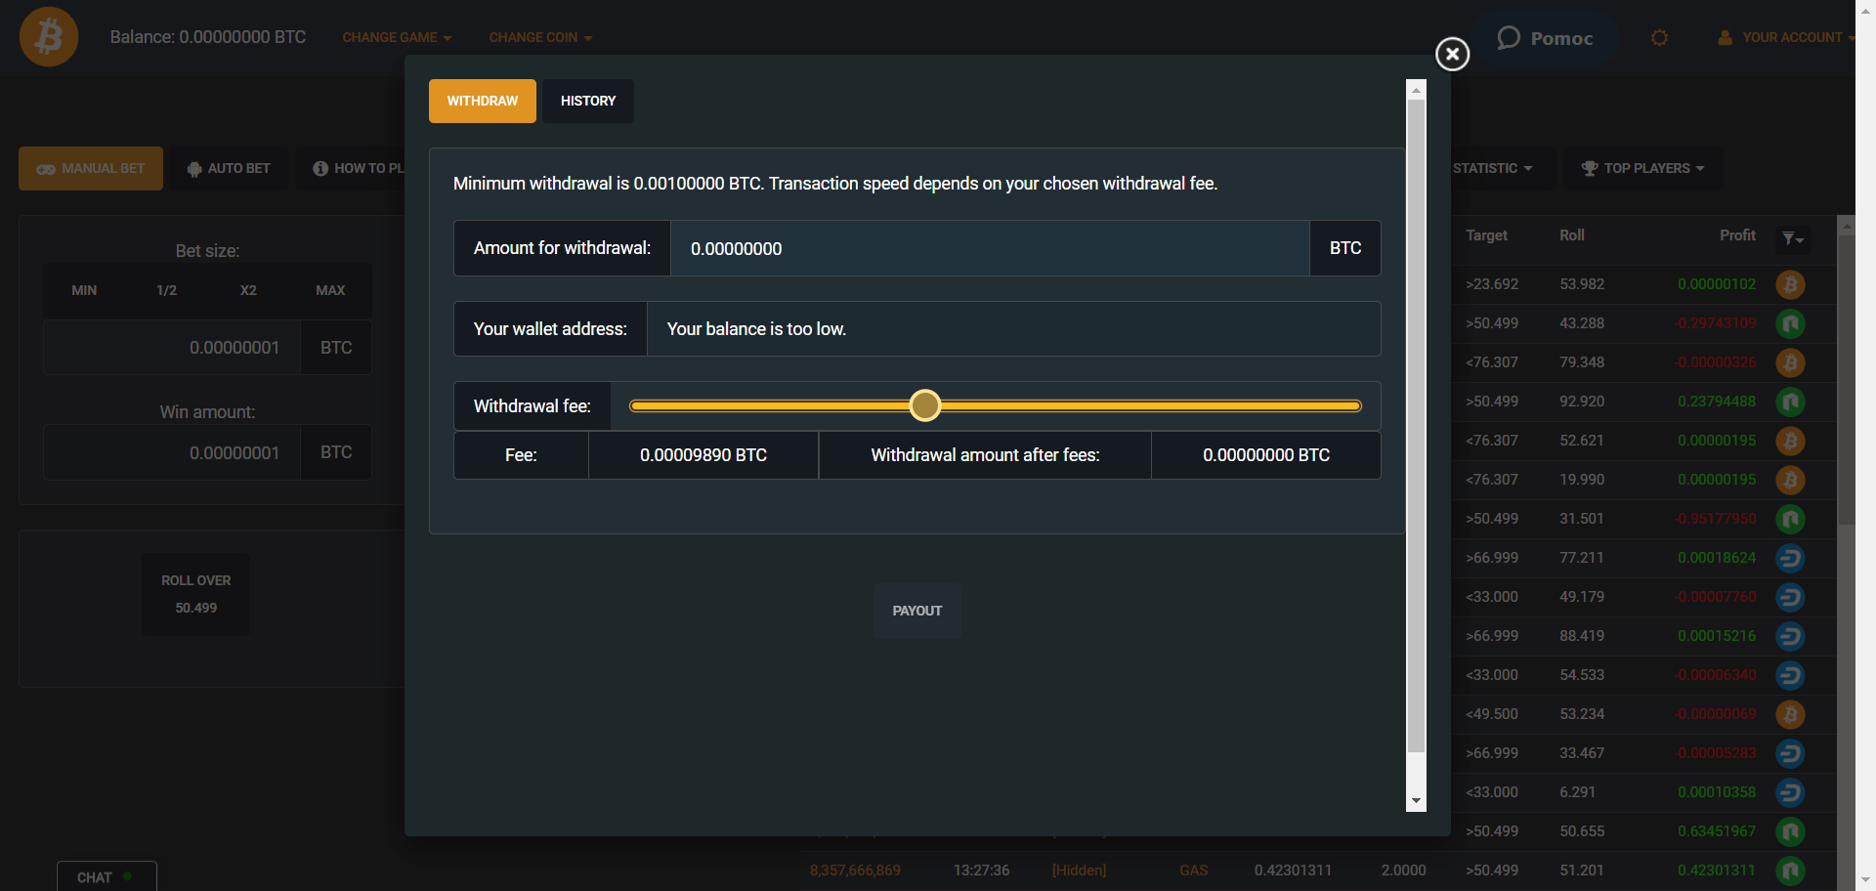Image resolution: width=1876 pixels, height=891 pixels.
Task: Click the Bitcoin icon in the 53.982 row
Action: click(1790, 284)
